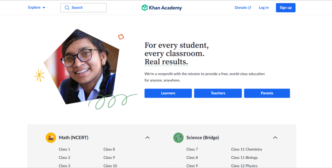Image resolution: width=332 pixels, height=168 pixels.
Task: Select the Teachers button
Action: pos(218,93)
